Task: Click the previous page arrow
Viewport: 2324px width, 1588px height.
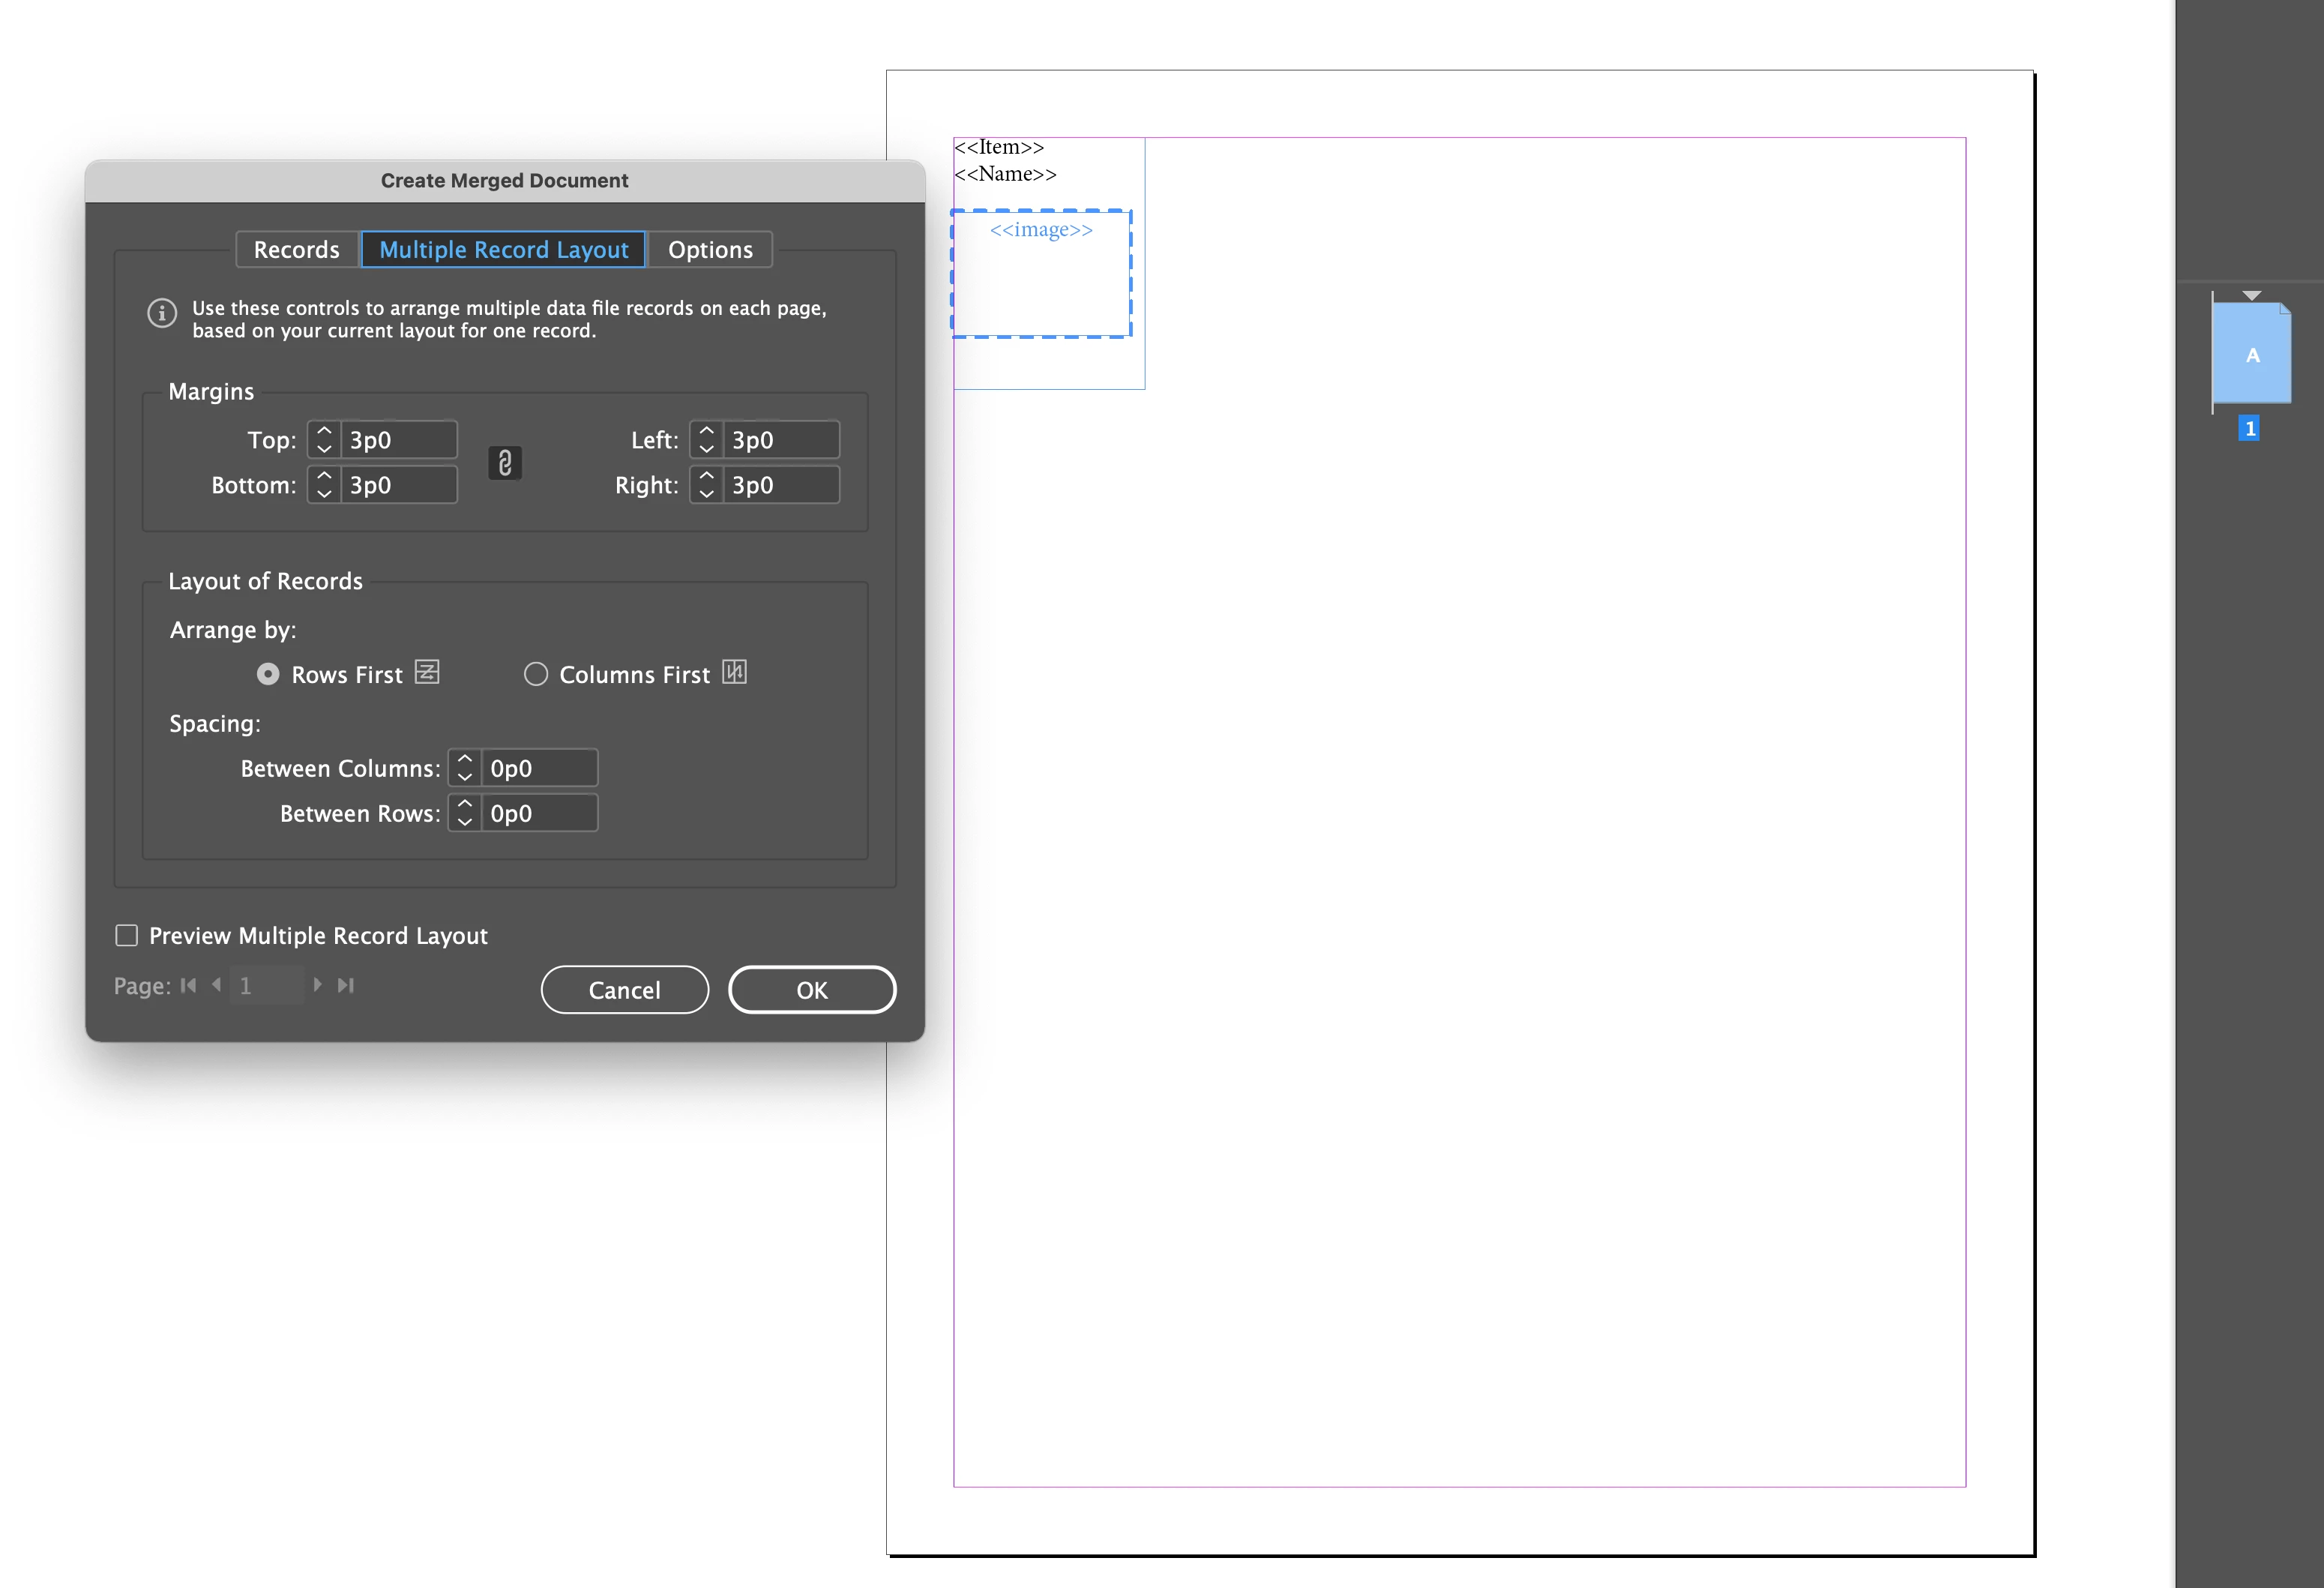Action: [216, 985]
